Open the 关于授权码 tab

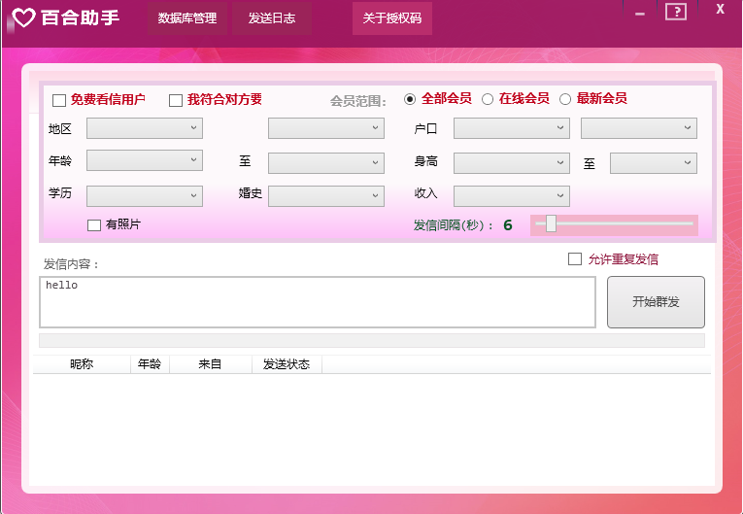coord(391,18)
